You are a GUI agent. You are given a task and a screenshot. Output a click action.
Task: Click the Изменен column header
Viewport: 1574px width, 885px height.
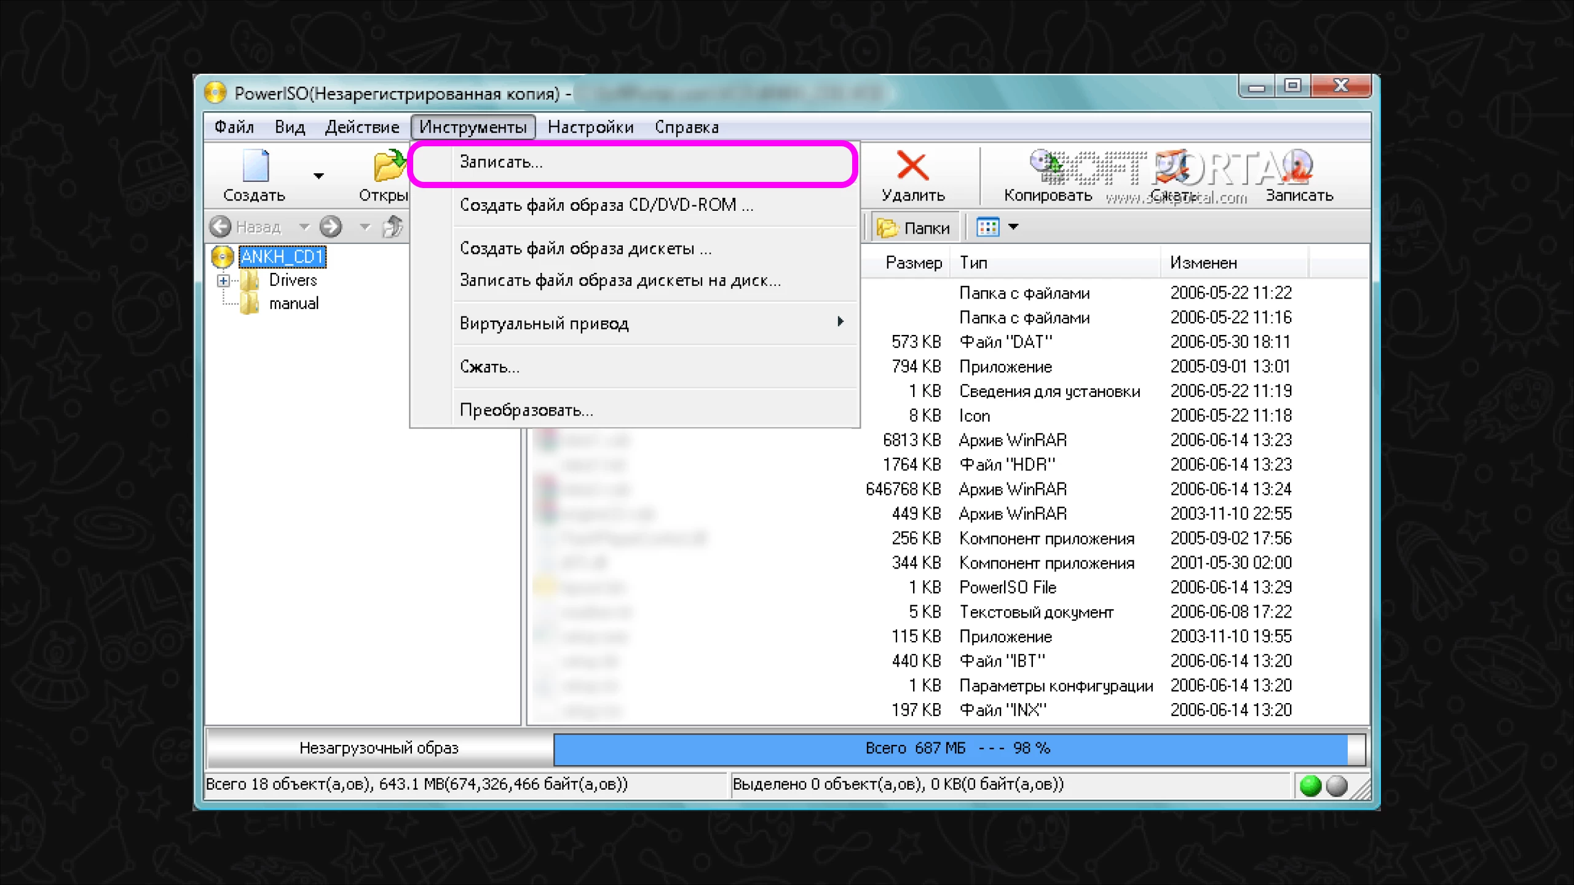pyautogui.click(x=1203, y=263)
